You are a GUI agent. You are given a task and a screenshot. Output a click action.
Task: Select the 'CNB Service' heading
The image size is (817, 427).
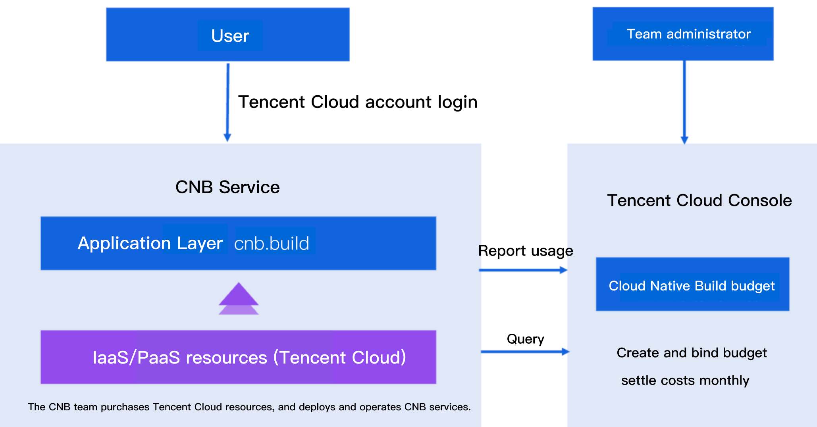227,187
